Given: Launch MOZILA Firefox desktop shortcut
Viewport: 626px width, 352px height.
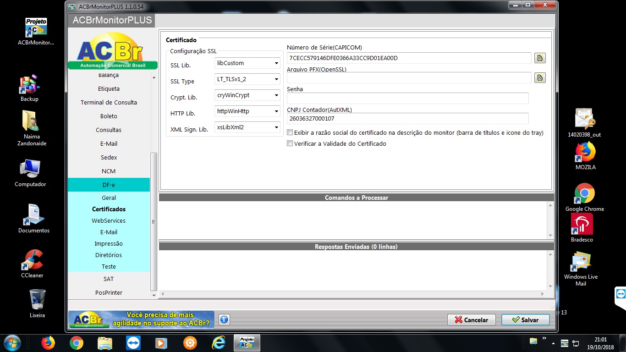Looking at the screenshot, I should click(585, 156).
